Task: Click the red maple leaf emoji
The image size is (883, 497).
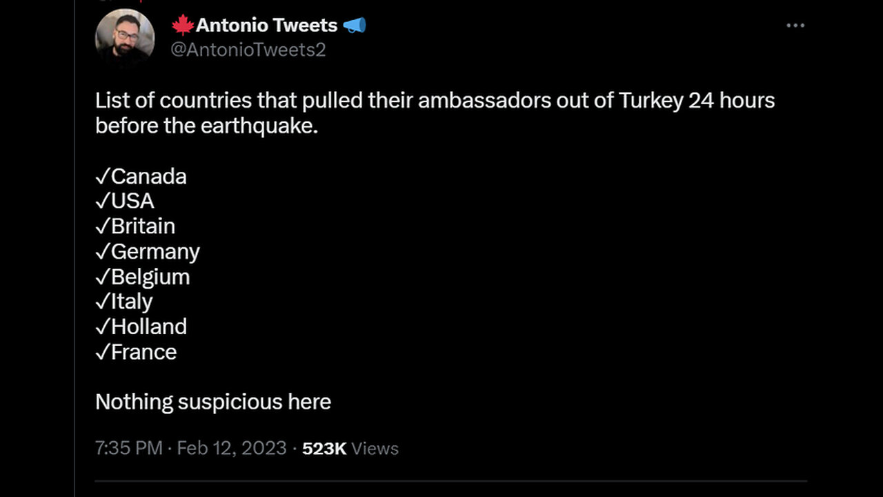Action: tap(183, 26)
